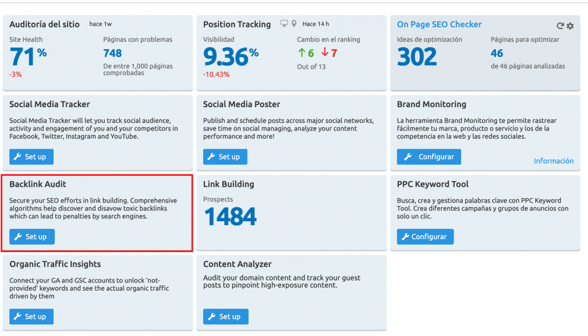Click the 71% Site Health value
The image size is (588, 336).
click(x=28, y=56)
